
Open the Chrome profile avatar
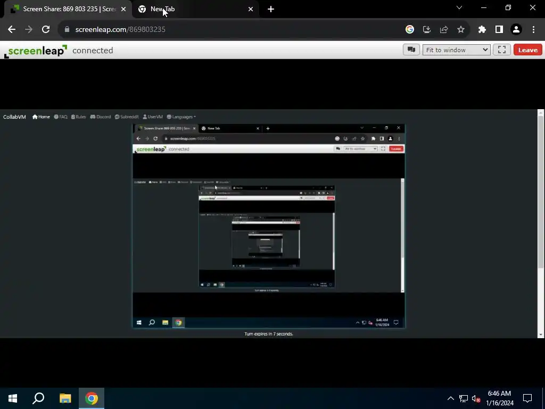pos(516,30)
